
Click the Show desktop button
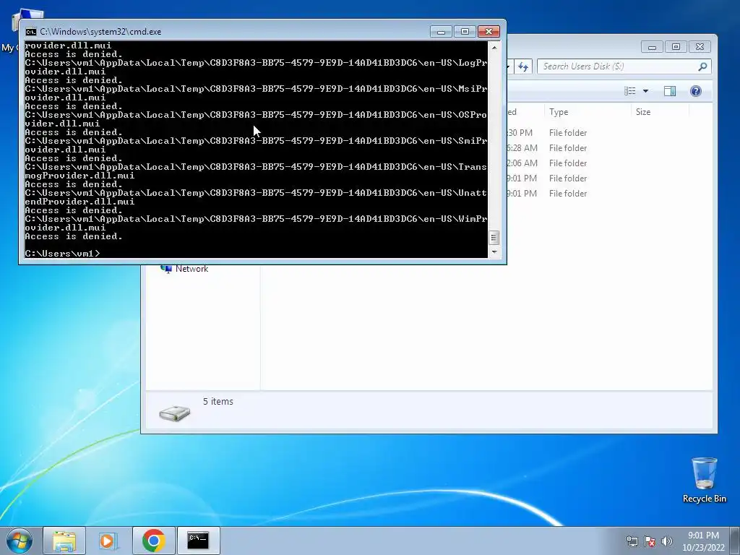click(x=735, y=541)
